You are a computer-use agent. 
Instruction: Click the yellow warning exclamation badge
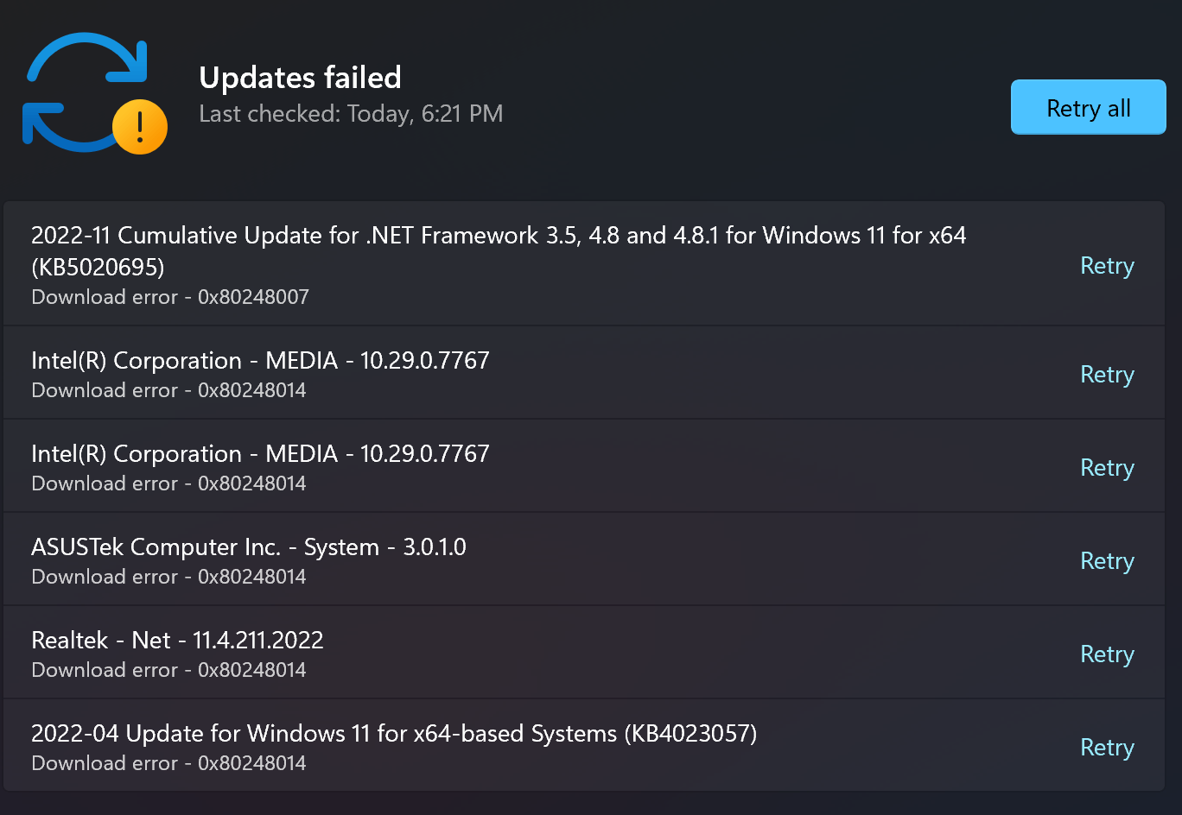point(140,128)
